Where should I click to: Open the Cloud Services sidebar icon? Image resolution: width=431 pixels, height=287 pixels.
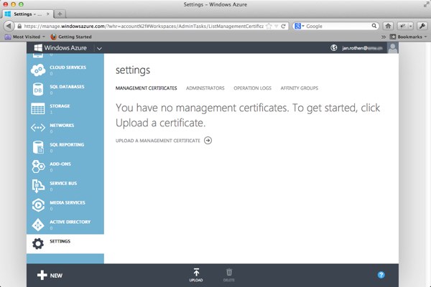pyautogui.click(x=38, y=70)
